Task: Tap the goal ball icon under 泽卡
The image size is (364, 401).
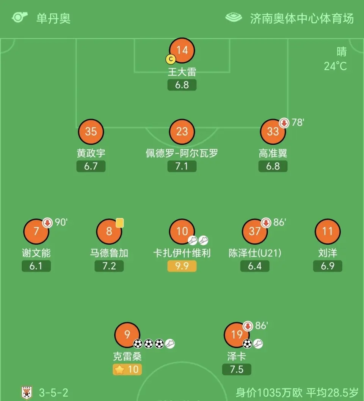Action: click(x=247, y=344)
